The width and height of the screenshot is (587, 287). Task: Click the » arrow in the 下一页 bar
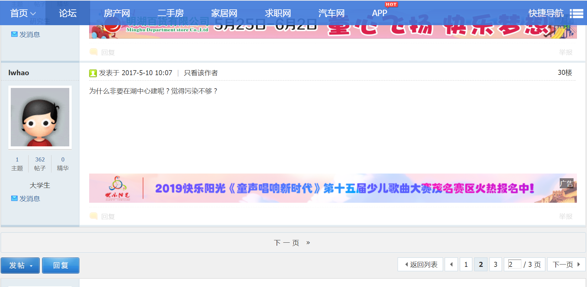coord(308,243)
